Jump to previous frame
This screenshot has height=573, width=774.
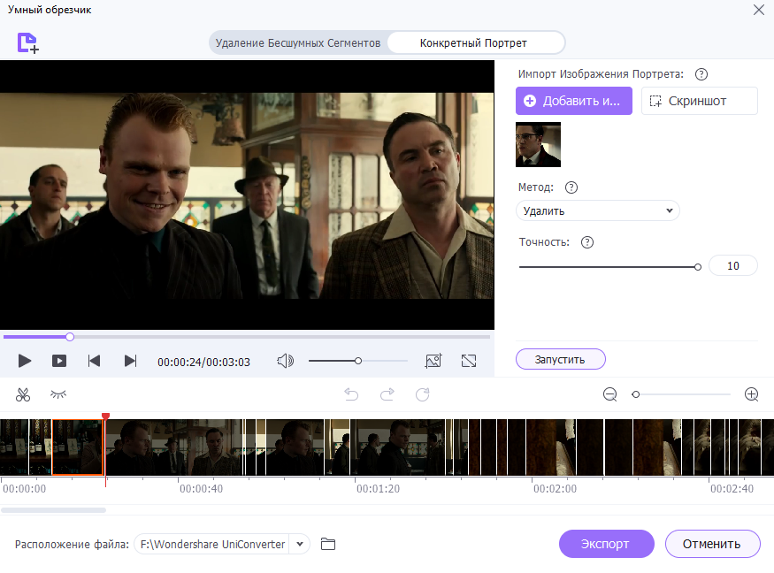[94, 362]
